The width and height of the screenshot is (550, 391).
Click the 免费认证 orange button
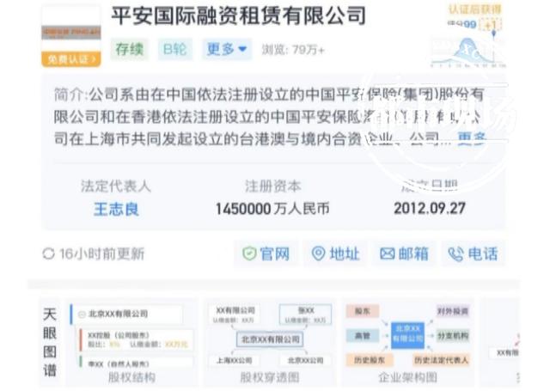(x=70, y=59)
